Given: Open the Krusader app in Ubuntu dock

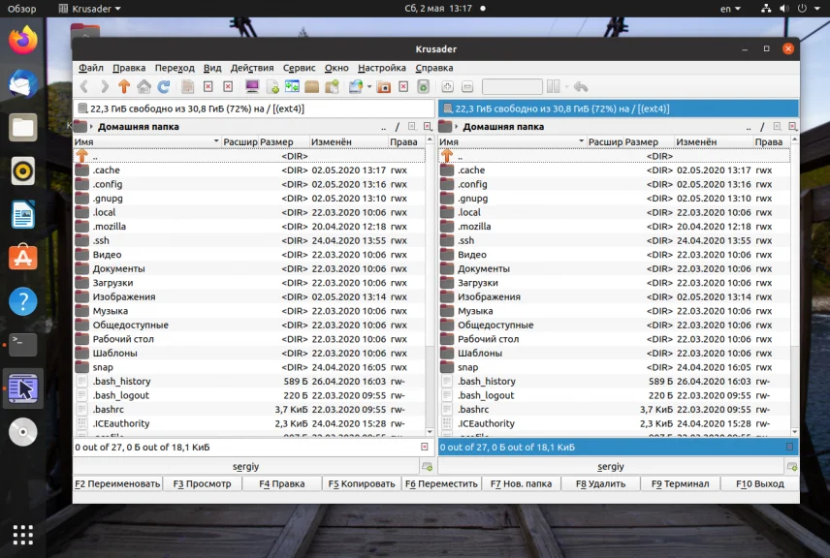Looking at the screenshot, I should pos(22,388).
